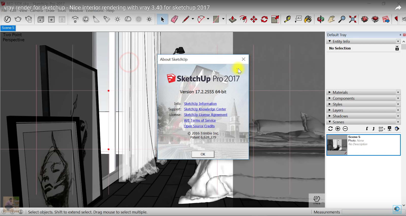Open the V-Ray Asset Editor icon
The image size is (406, 216).
point(7,19)
